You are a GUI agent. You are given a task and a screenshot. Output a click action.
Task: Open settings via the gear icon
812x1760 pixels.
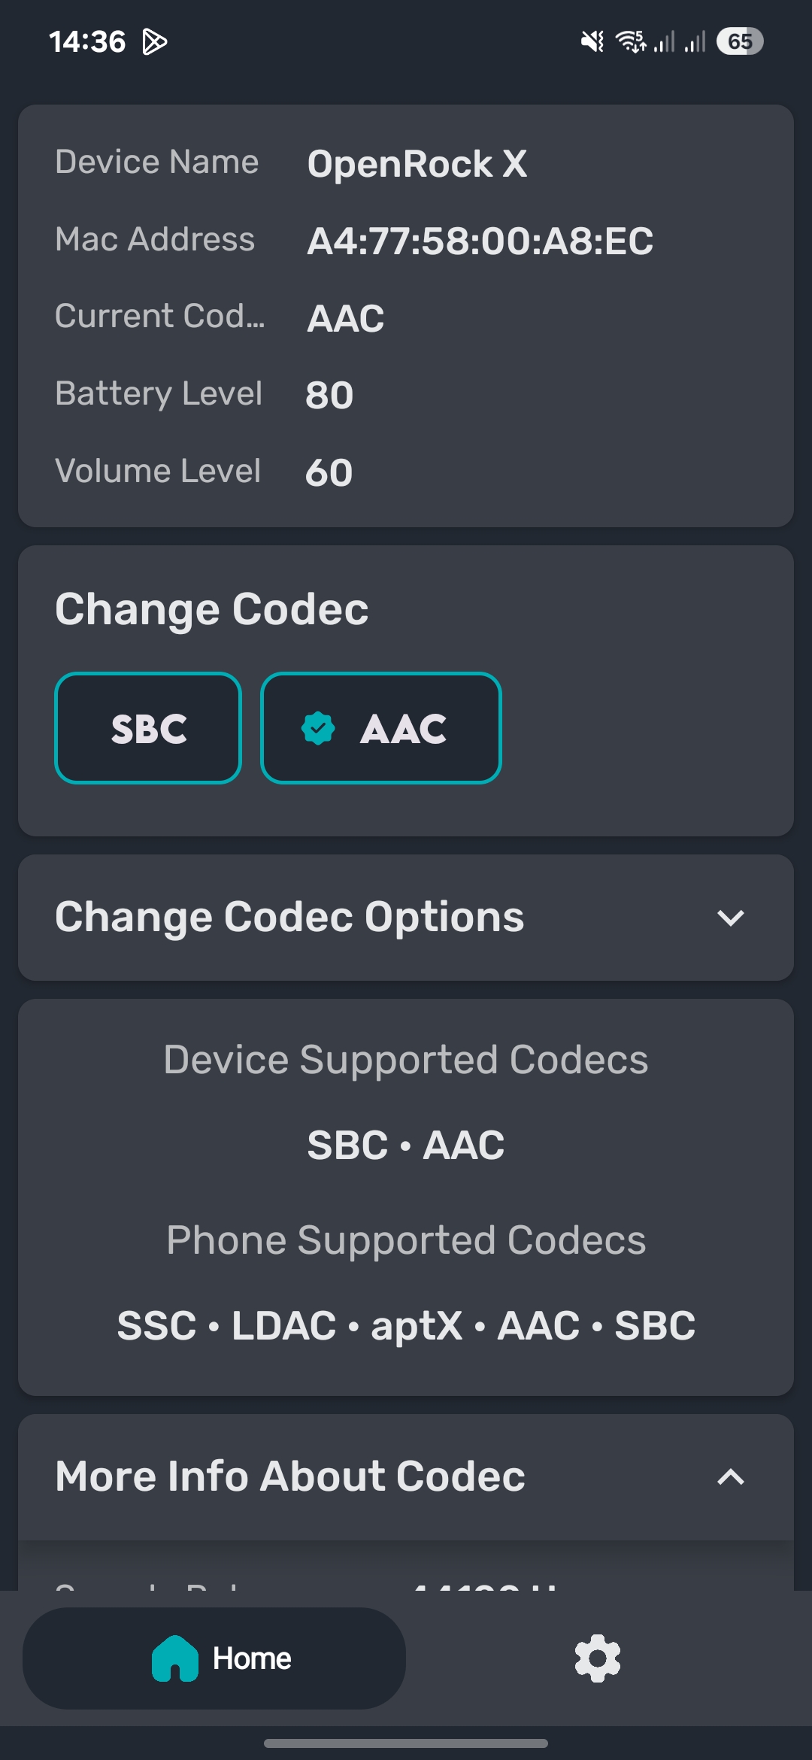click(598, 1658)
